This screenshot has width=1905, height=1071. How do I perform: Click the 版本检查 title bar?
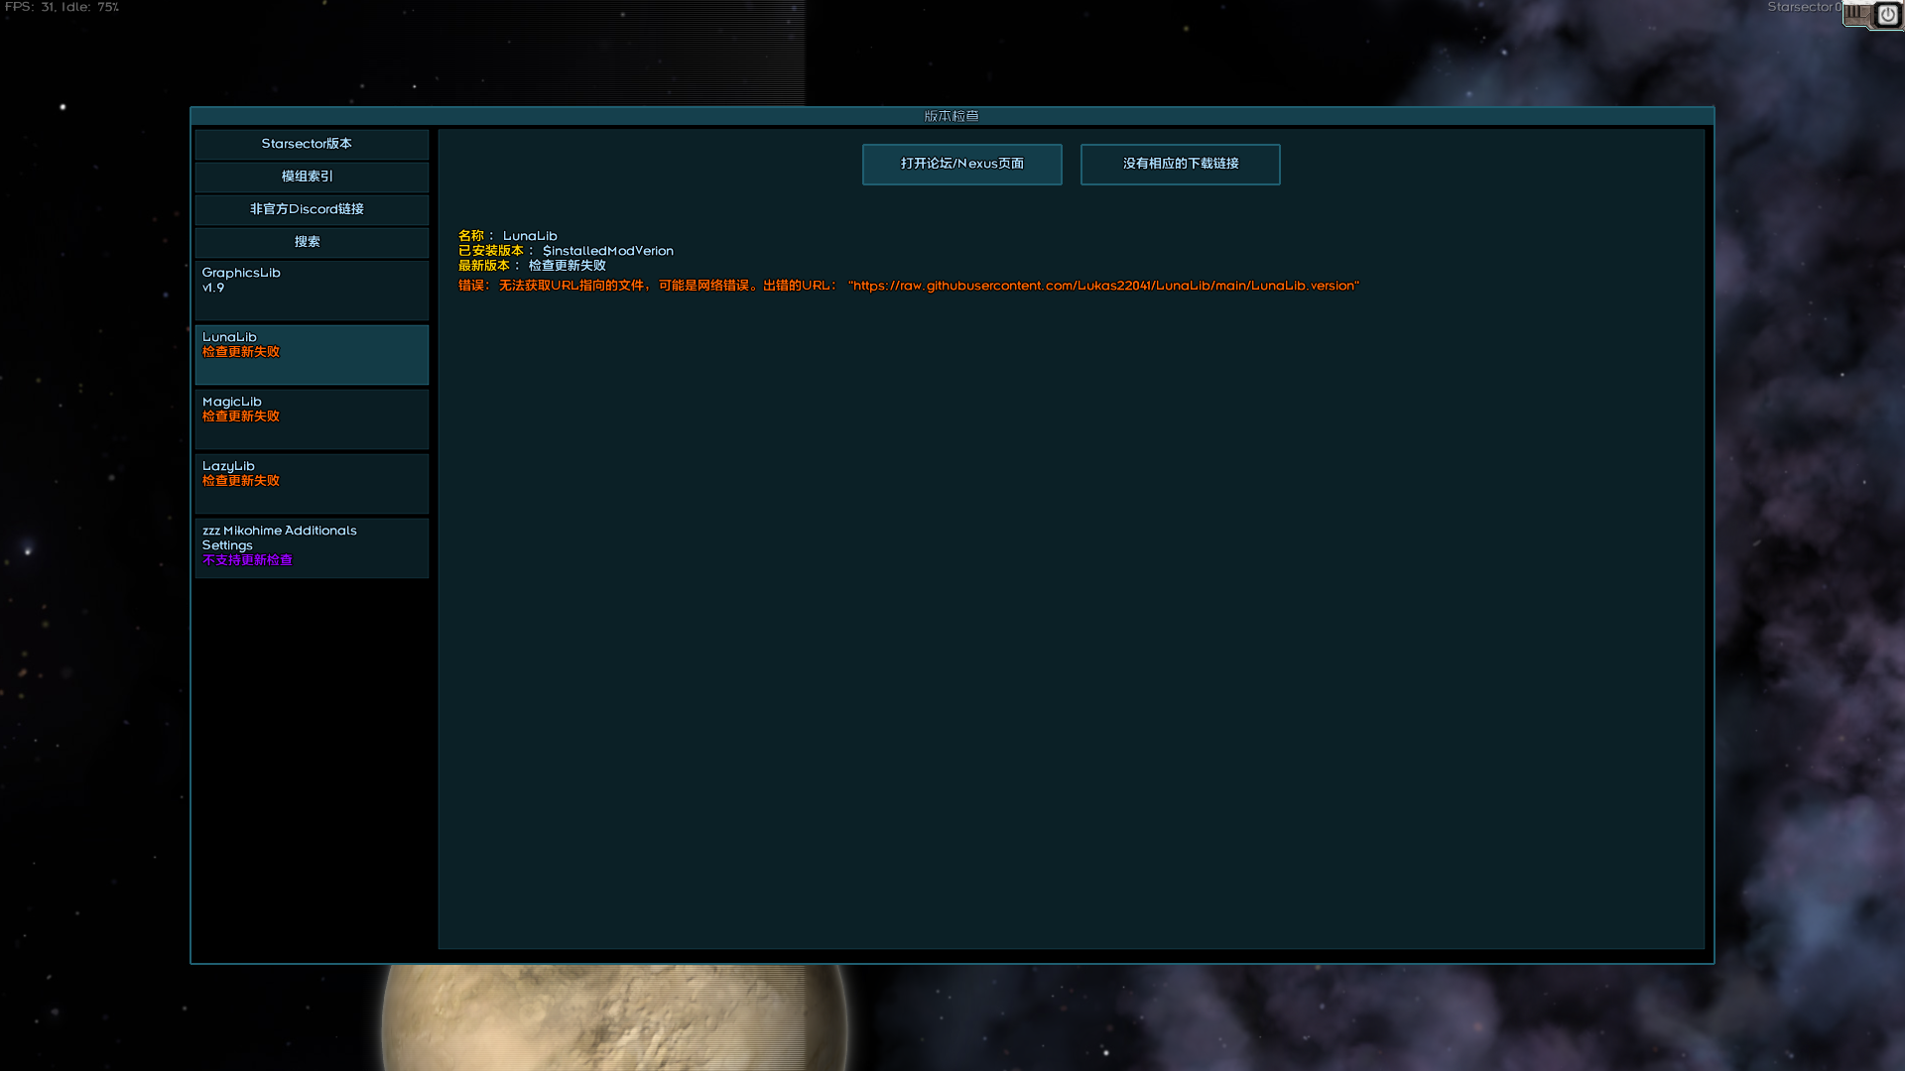pyautogui.click(x=951, y=116)
